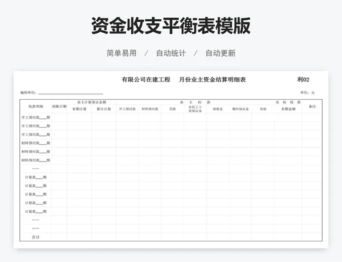Select the 累计计量 column header

pyautogui.click(x=104, y=109)
